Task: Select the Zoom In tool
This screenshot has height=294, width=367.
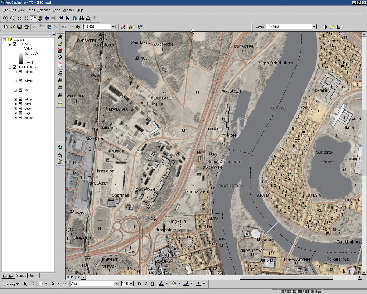Action: pos(5,18)
